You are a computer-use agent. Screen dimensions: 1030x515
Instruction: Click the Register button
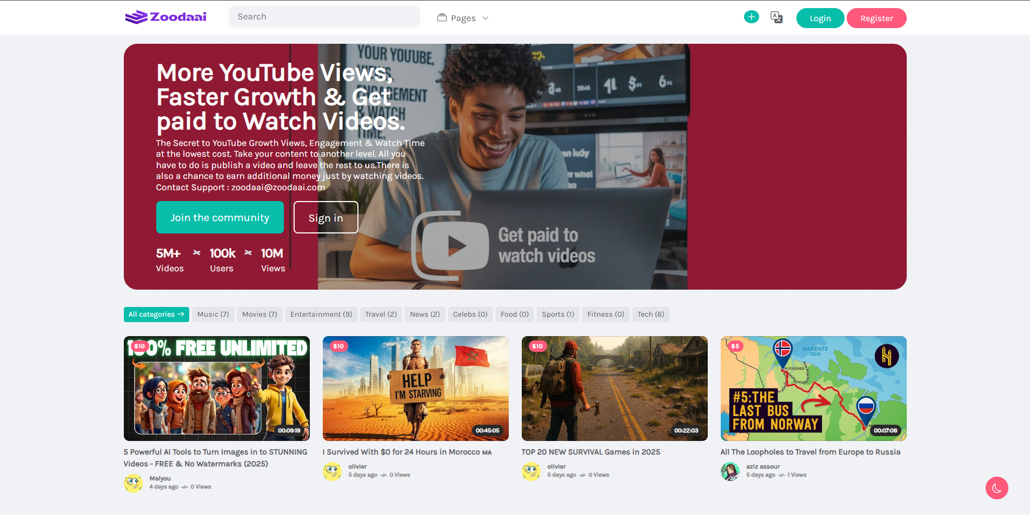click(x=876, y=18)
